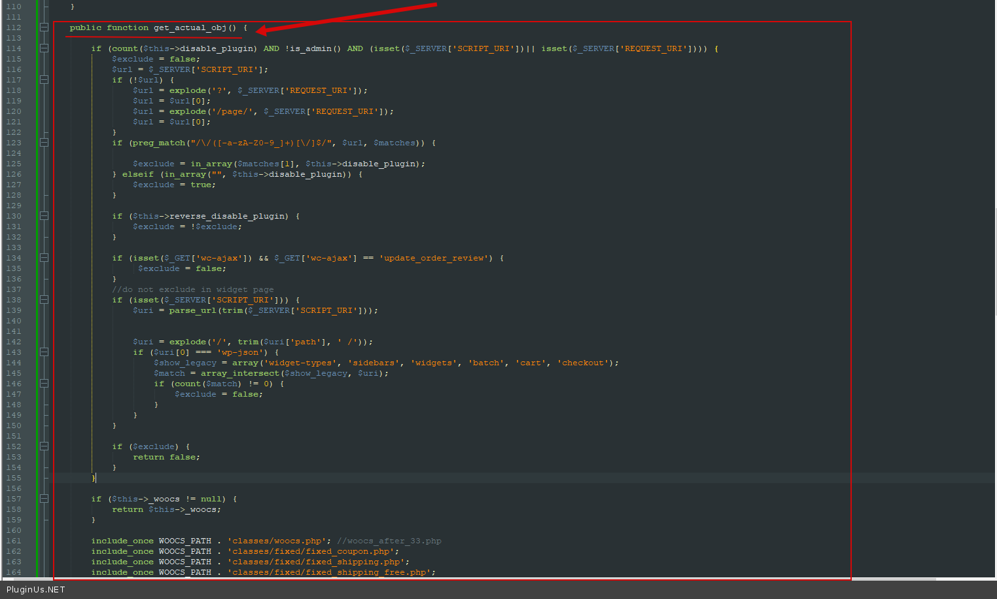Fold the block starting at line 138

[x=44, y=300]
